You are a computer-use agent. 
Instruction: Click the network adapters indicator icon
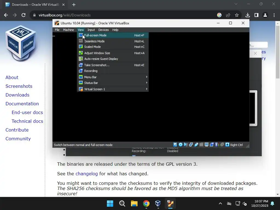click(191, 145)
